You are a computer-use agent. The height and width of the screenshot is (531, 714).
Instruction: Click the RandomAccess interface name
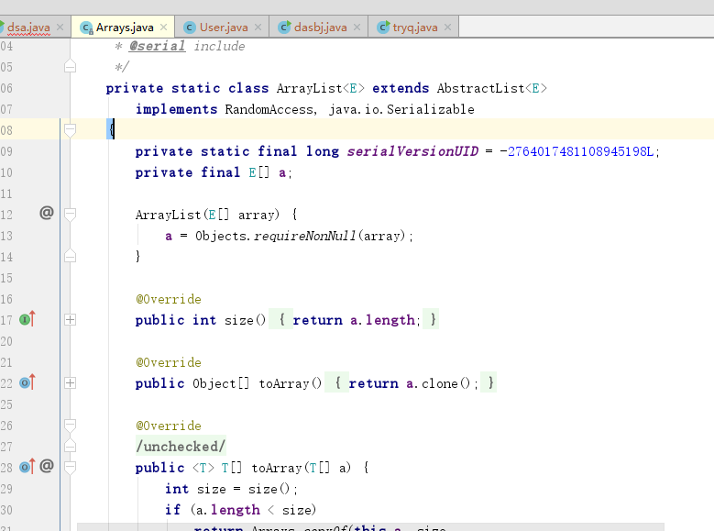coord(269,109)
